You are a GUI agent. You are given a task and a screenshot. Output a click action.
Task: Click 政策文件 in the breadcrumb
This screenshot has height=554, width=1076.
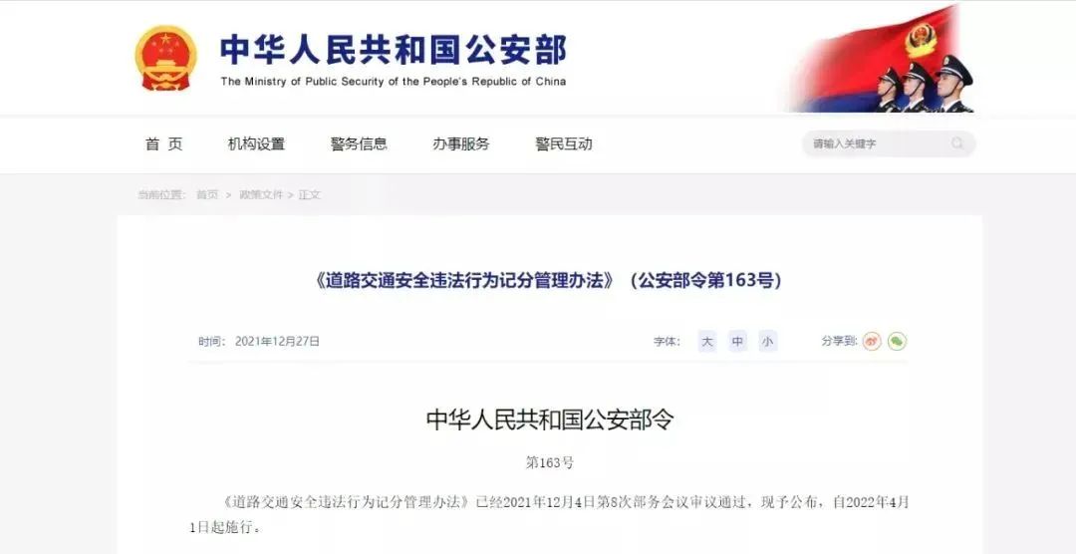[261, 195]
